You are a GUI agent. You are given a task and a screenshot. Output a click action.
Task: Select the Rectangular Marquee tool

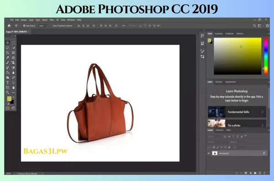(x=13, y=42)
